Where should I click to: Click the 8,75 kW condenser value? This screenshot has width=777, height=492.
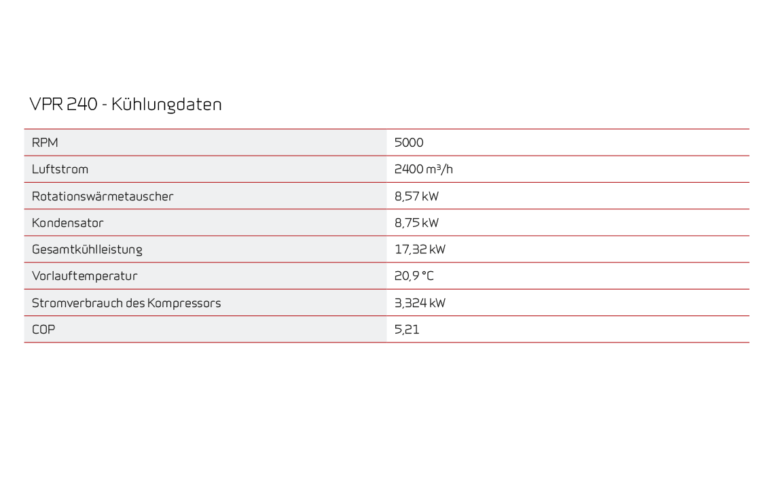pos(416,223)
